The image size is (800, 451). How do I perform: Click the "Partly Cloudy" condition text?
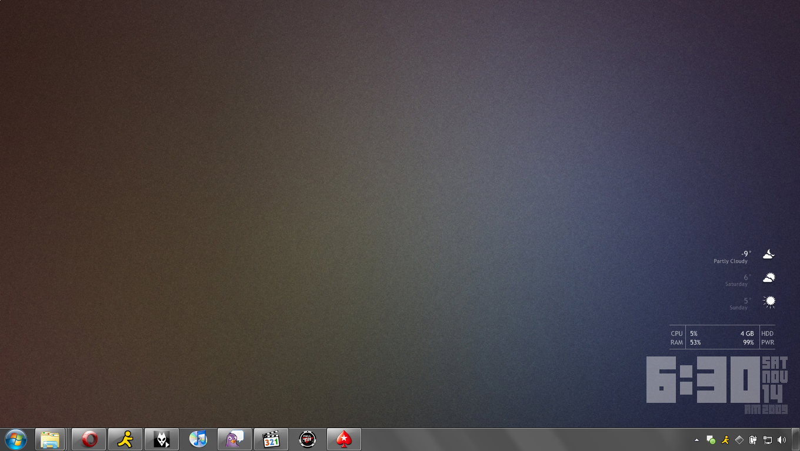point(731,261)
